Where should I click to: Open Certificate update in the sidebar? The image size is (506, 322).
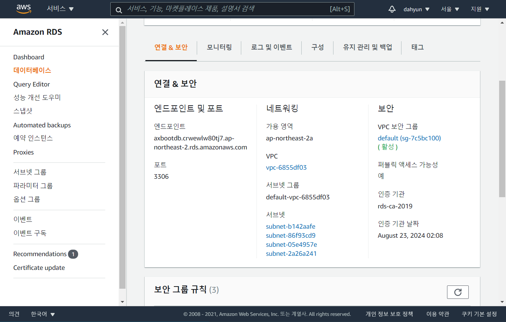click(x=39, y=268)
